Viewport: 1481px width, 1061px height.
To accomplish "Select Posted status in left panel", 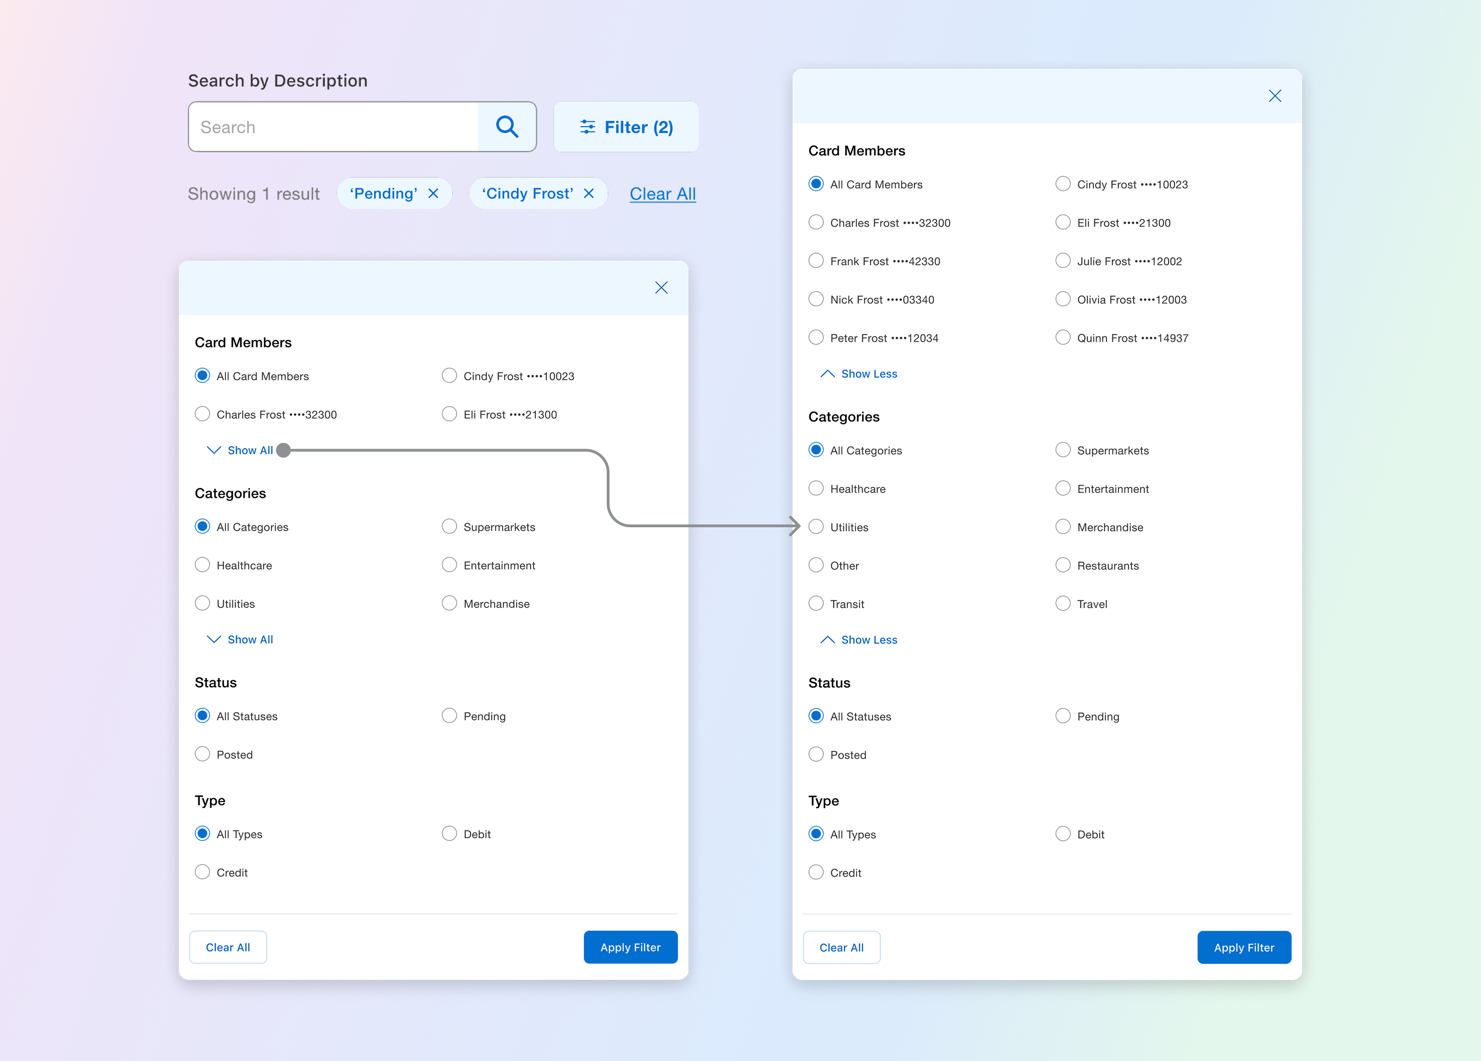I will [x=202, y=754].
